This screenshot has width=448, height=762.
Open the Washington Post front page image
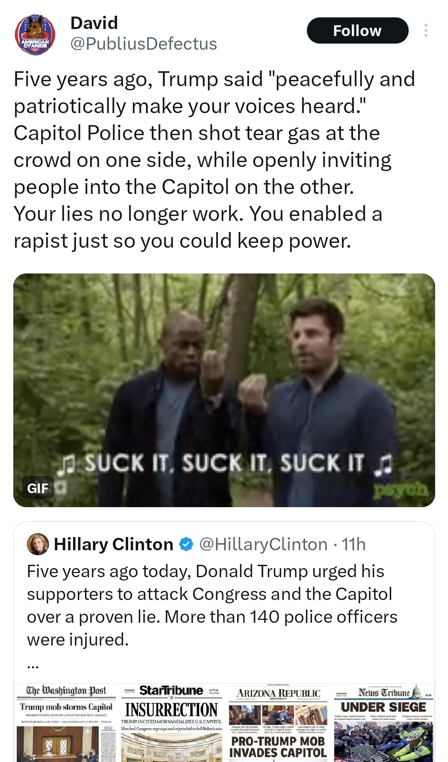tap(66, 723)
